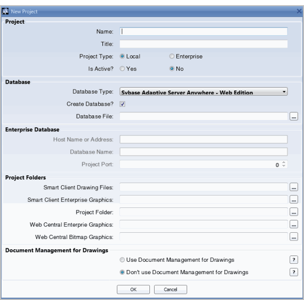Open help for Don't use Document Management
This screenshot has width=304, height=300.
tap(294, 272)
